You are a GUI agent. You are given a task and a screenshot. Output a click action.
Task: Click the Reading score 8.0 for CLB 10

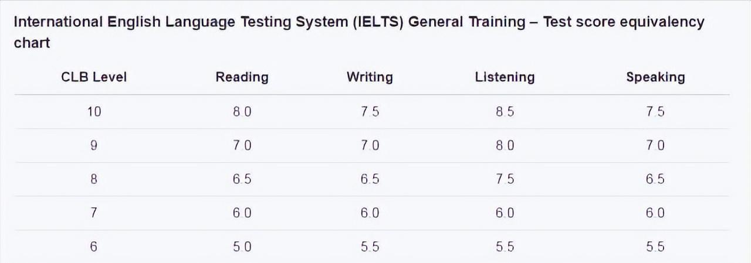point(242,112)
